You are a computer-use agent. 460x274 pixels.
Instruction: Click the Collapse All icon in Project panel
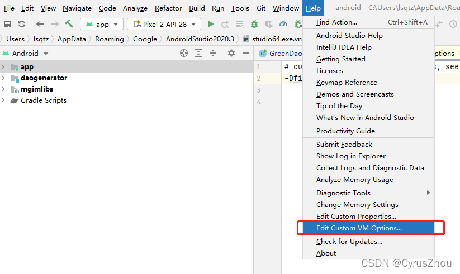(x=213, y=53)
